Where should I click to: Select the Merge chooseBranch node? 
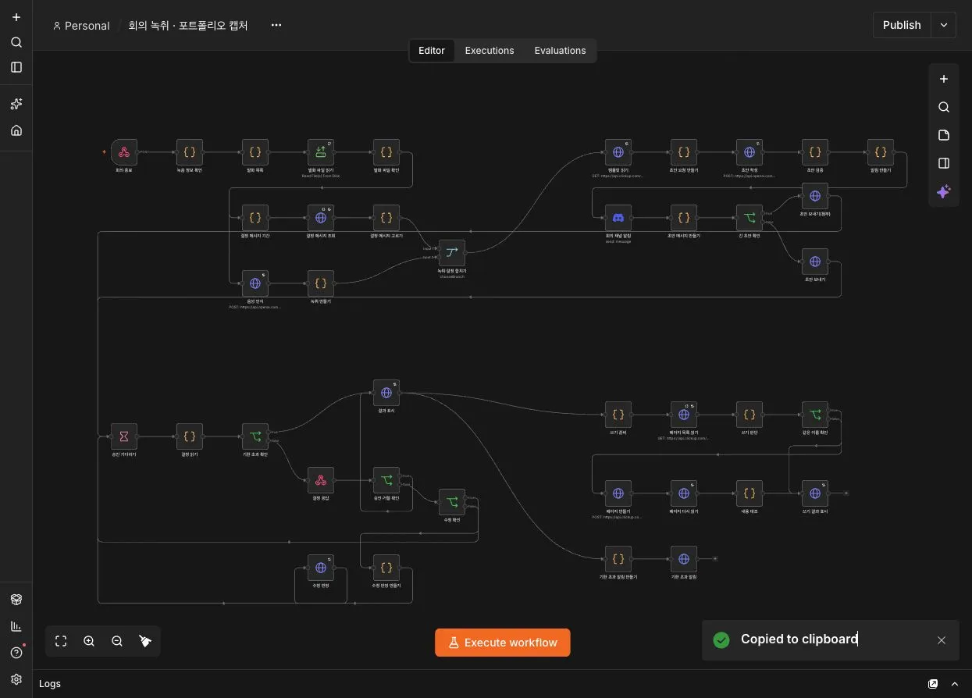452,252
